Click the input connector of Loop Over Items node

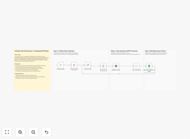click(85, 65)
